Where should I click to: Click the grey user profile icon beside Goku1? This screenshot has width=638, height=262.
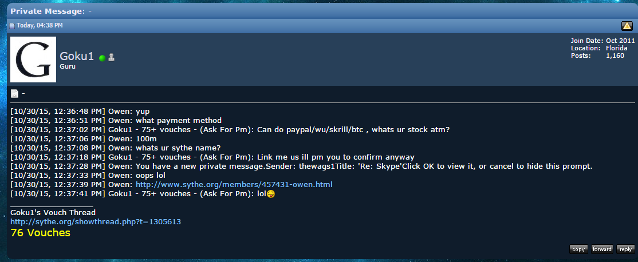click(x=111, y=58)
